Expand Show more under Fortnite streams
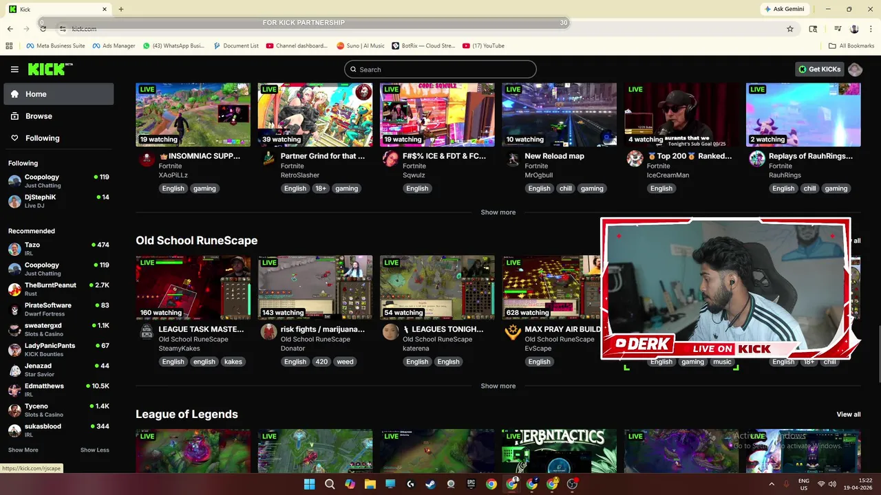 [498, 212]
